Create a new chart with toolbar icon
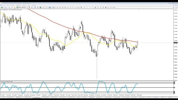Screen dimensions: 178x100 (2, 7)
